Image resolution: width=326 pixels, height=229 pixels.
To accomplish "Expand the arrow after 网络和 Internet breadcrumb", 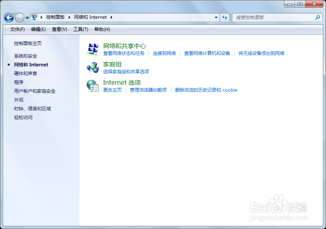I will tap(112, 17).
